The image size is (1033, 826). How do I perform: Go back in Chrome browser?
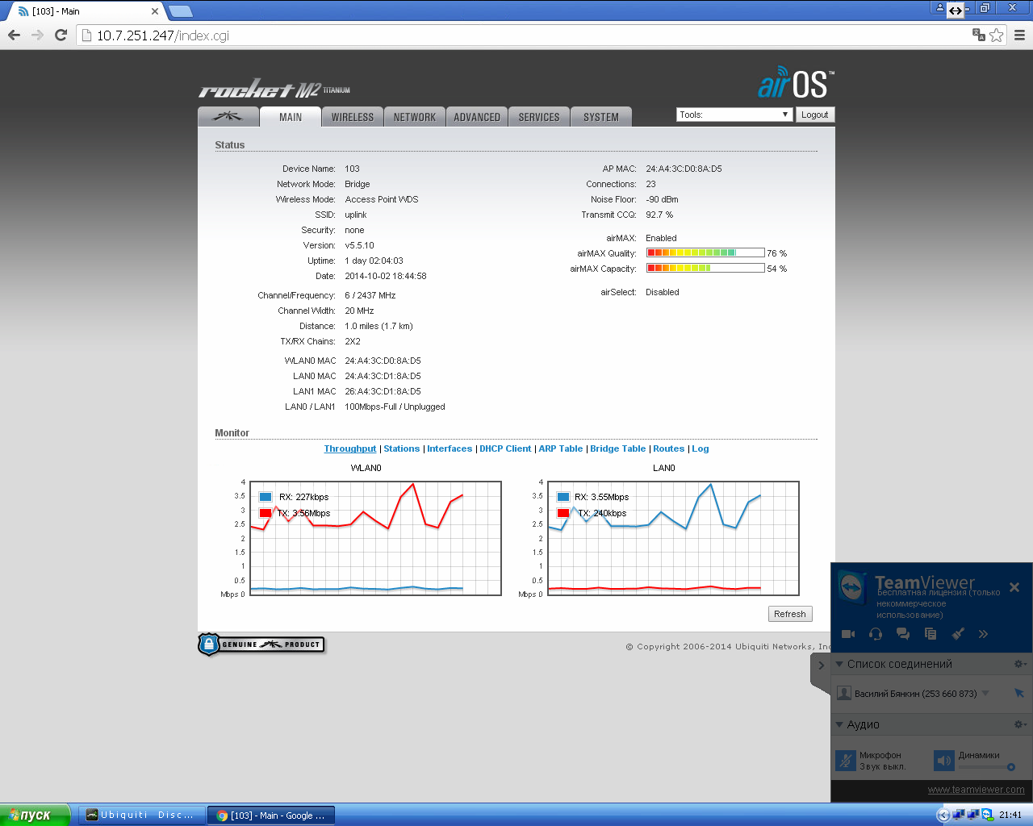point(14,35)
